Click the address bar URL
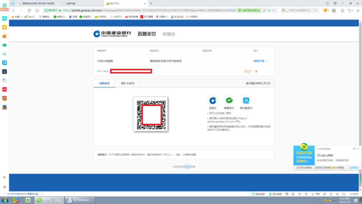Screen dimensions: 362x204 tap(149, 10)
